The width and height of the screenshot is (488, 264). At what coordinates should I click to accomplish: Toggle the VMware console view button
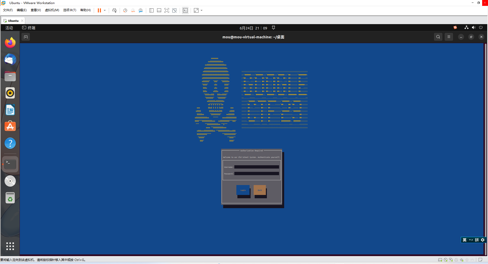coord(185,10)
